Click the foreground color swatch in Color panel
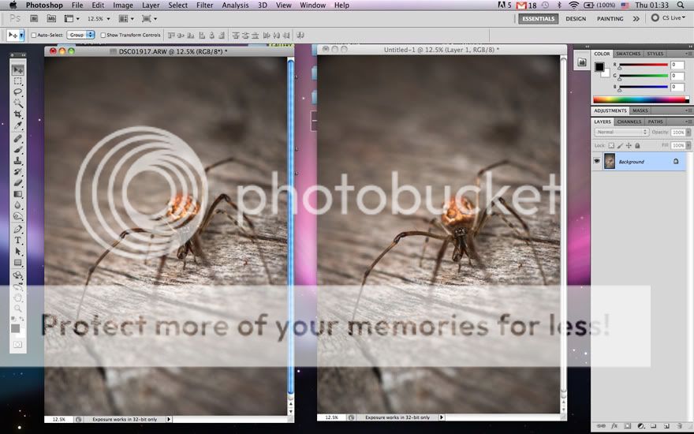Image resolution: width=694 pixels, height=434 pixels. (x=599, y=67)
